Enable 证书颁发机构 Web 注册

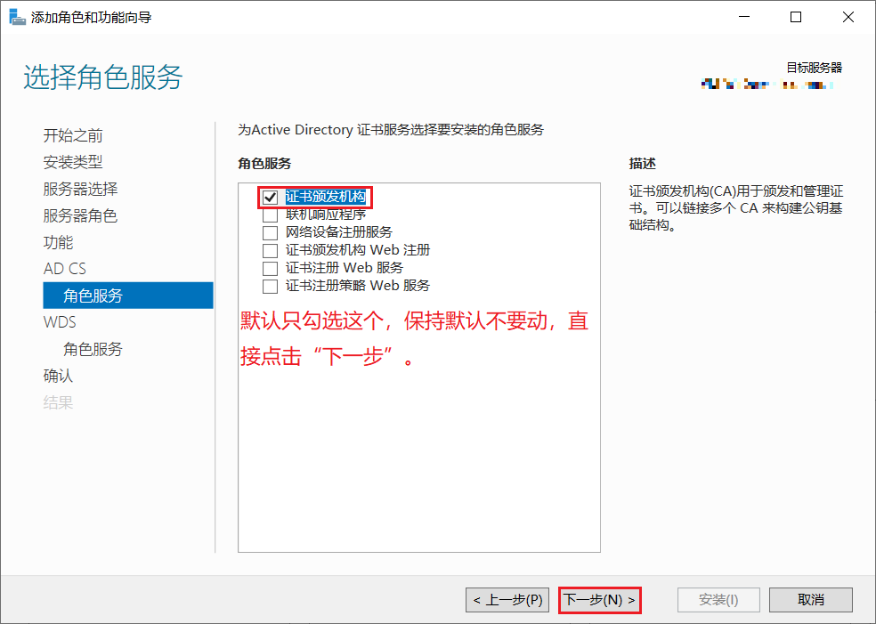point(270,250)
